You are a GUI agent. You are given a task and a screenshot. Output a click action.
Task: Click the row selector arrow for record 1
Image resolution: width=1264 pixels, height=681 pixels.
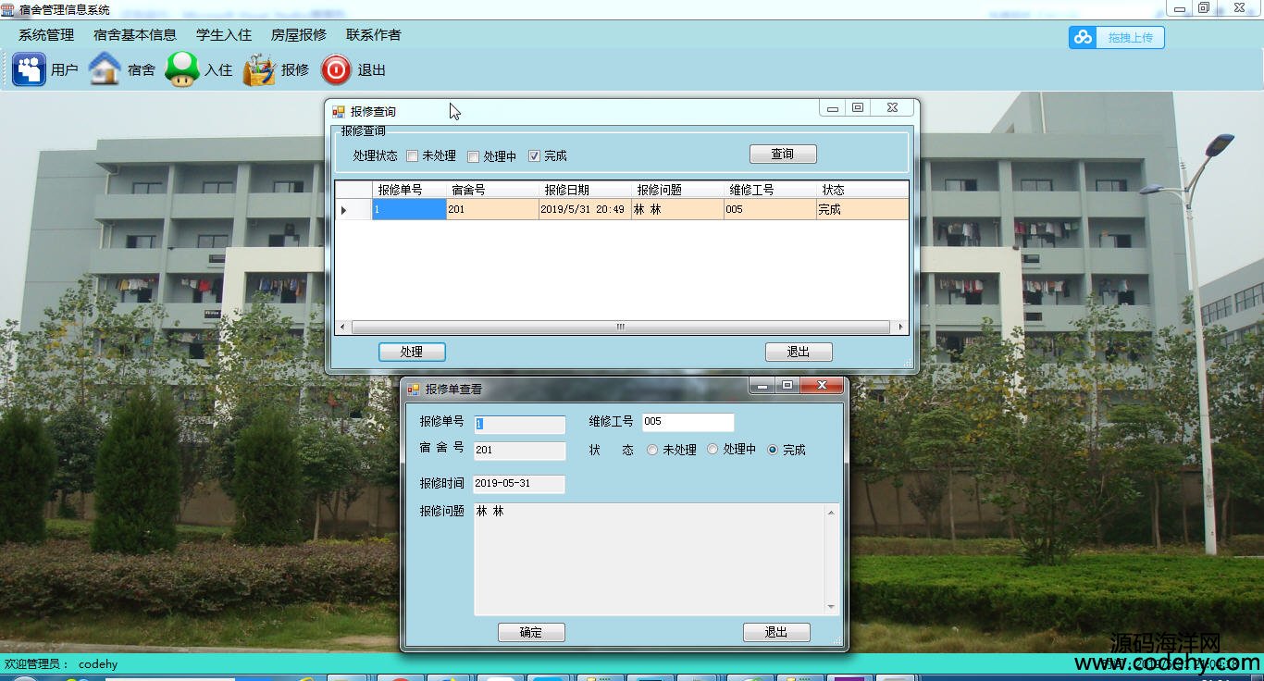click(344, 210)
